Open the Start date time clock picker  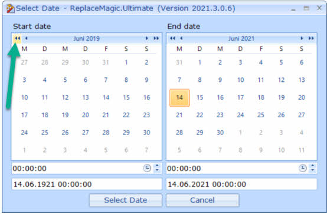(x=147, y=168)
